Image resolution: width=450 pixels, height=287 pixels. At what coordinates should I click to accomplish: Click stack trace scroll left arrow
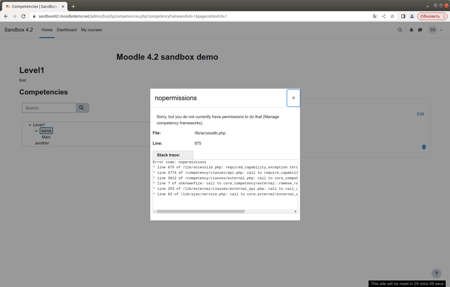tap(155, 211)
